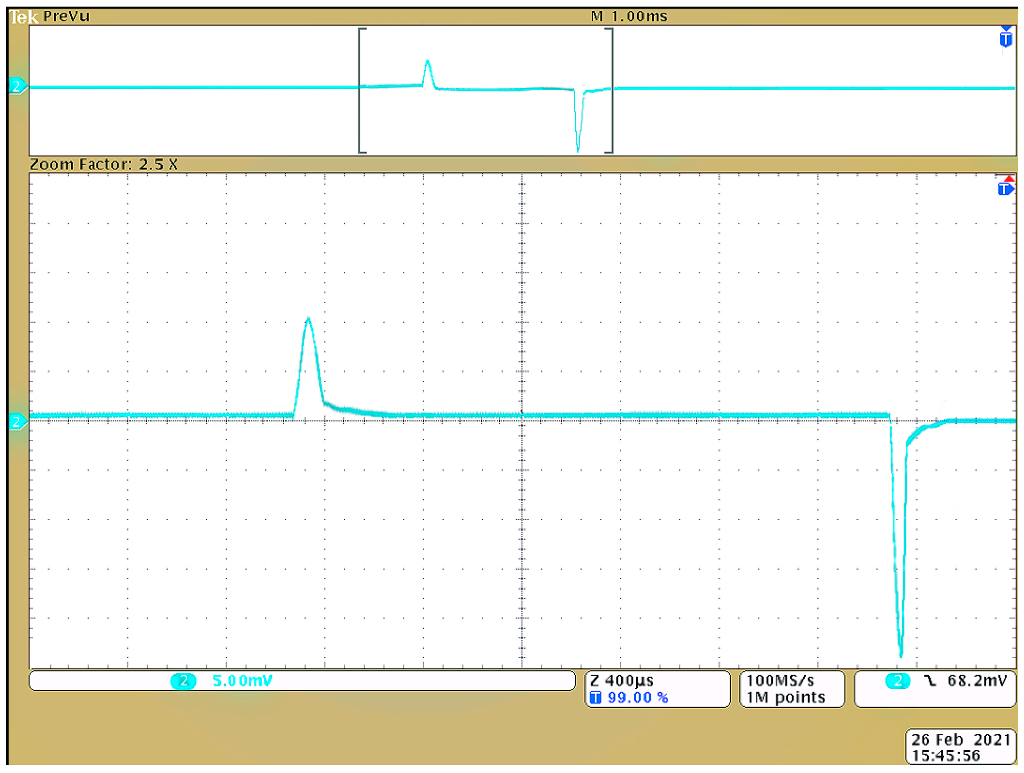Click the M 1.00ms timebase readout
The width and height of the screenshot is (1024, 773).
[629, 17]
